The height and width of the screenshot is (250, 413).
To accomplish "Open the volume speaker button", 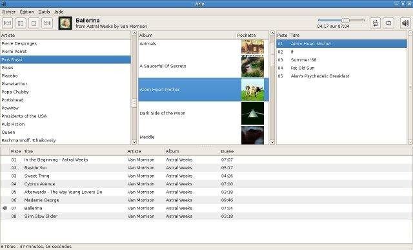I will pos(405,23).
